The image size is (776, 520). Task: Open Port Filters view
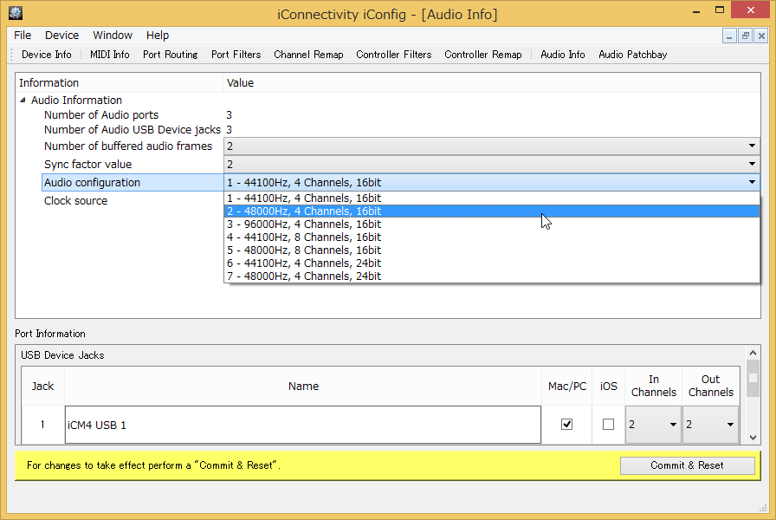pos(236,55)
